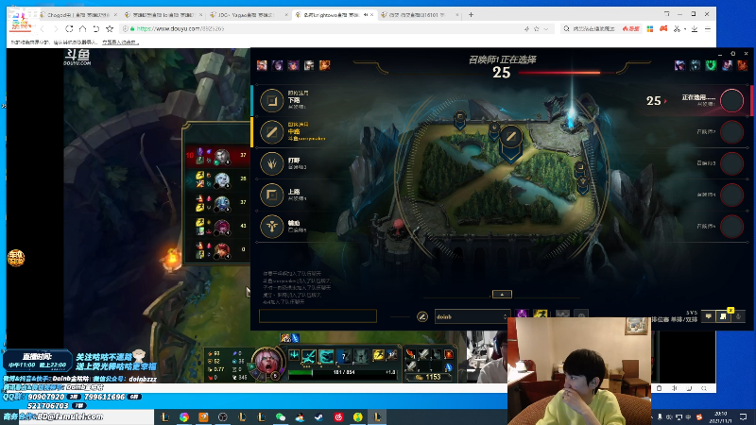Click the currently picking summoner portrait circle
The height and width of the screenshot is (425, 756).
(x=731, y=101)
